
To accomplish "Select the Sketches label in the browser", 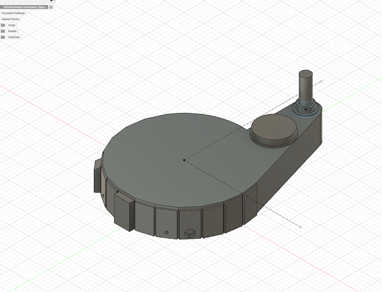I will (14, 37).
